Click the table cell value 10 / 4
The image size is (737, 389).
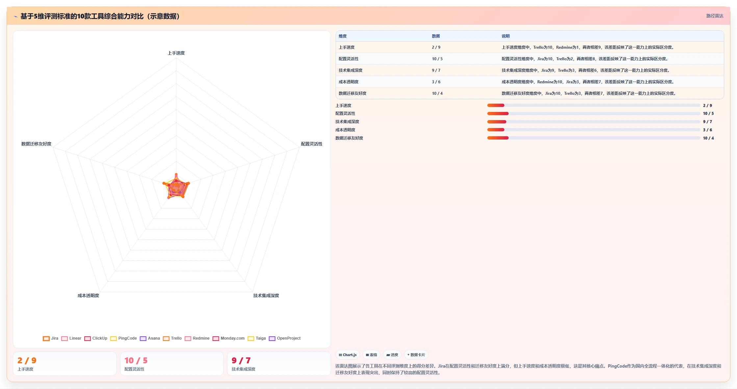(437, 93)
